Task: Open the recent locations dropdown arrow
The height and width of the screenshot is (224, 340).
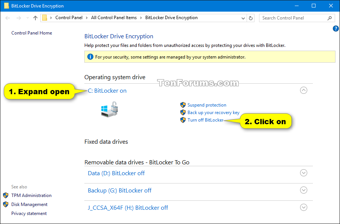Action: click(27, 18)
